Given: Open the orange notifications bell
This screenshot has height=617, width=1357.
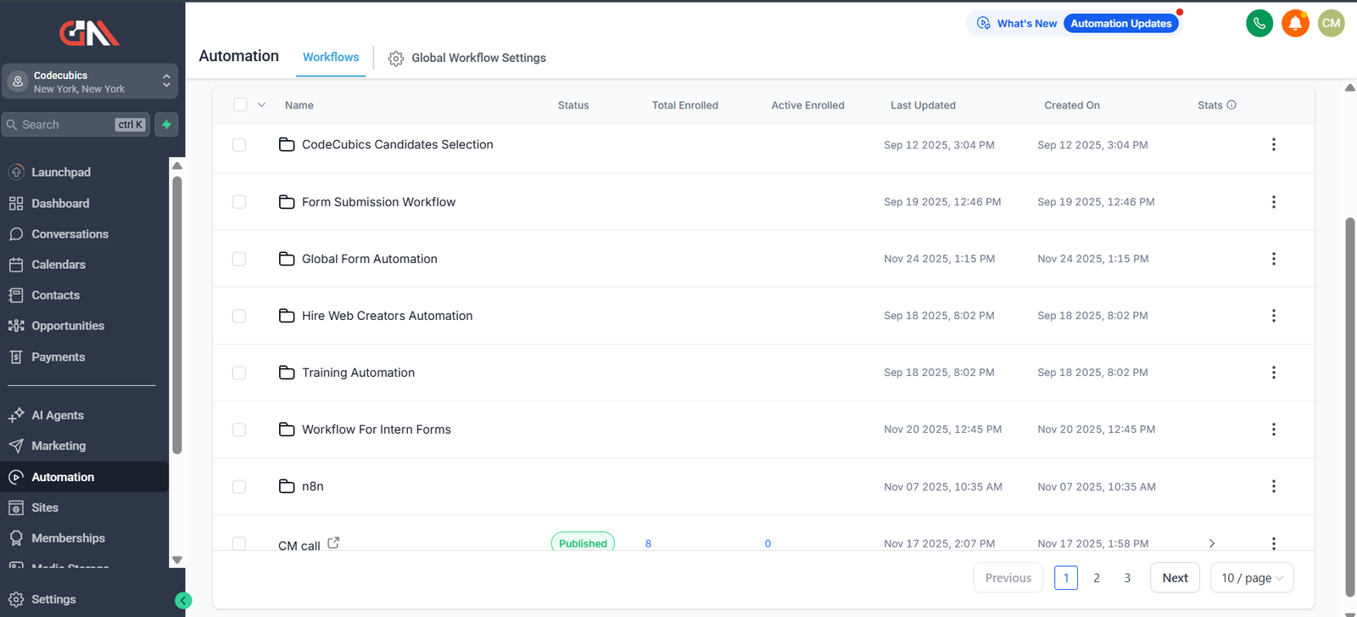Looking at the screenshot, I should [x=1295, y=23].
